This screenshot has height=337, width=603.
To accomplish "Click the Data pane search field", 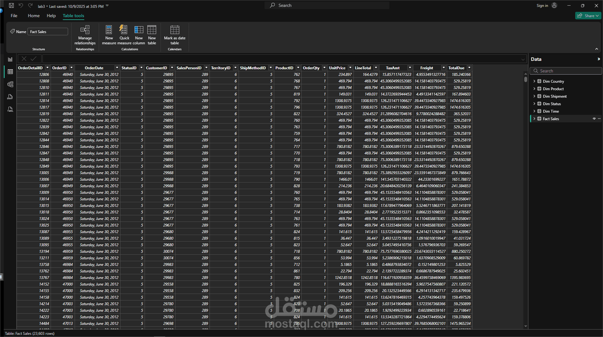I will pos(566,71).
